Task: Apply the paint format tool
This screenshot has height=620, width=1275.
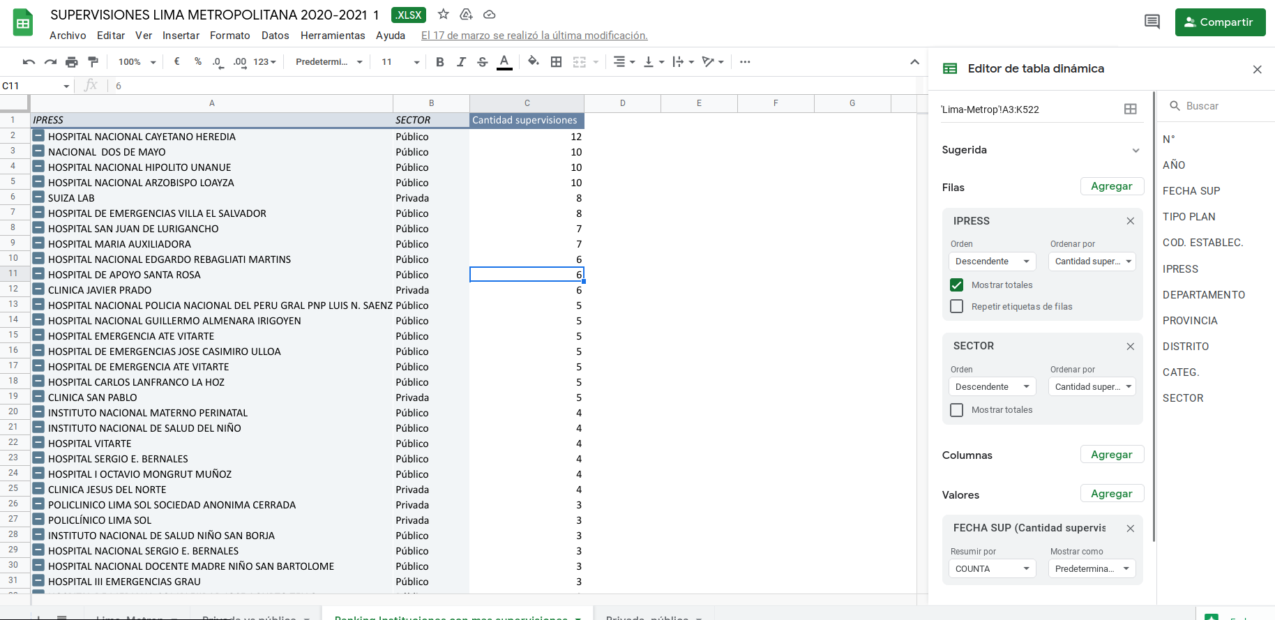Action: [x=93, y=62]
